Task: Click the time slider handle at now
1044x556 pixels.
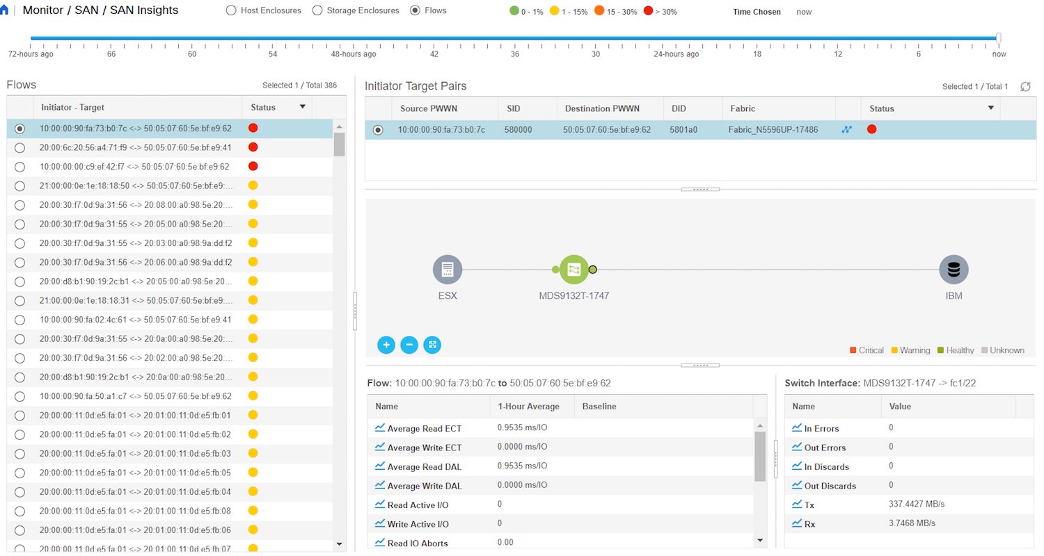Action: coord(999,39)
